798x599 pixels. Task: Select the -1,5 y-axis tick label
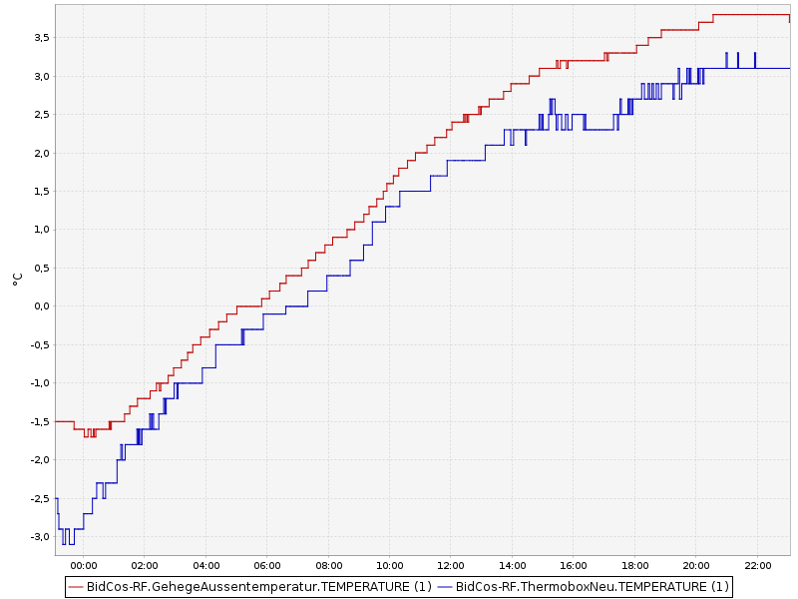(39, 421)
